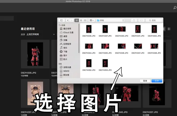The height and width of the screenshot is (116, 177).
Task: Select file DSCF4341.JPG in the dialog
Action: point(138,31)
